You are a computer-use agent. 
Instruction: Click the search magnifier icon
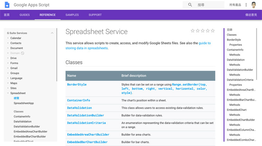coord(190,5)
